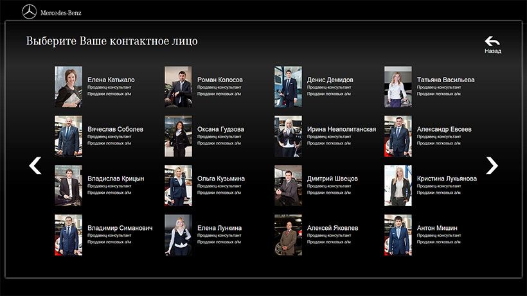Screen dimensions: 527x296
Task: Go to the next page of contacts
Action: [x=492, y=166]
